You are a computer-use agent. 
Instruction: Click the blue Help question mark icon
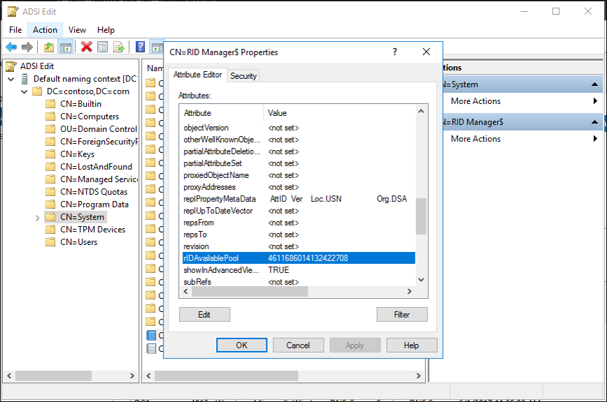[x=140, y=47]
